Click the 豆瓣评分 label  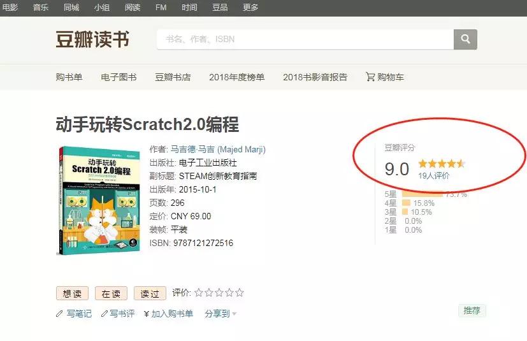400,147
